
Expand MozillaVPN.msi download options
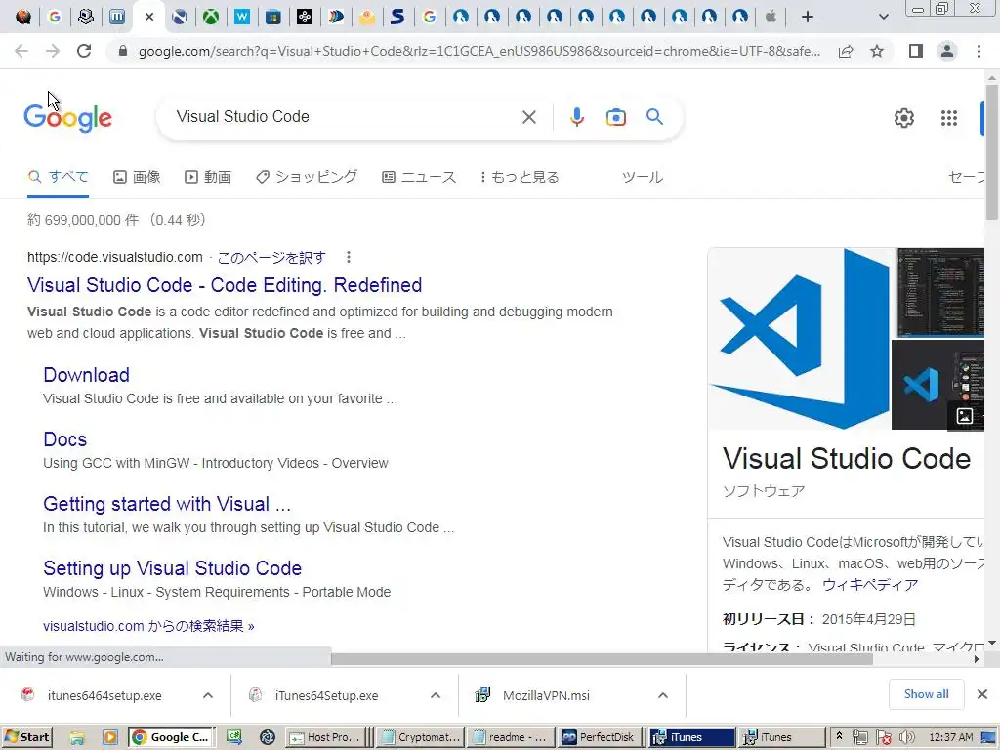[x=663, y=695]
